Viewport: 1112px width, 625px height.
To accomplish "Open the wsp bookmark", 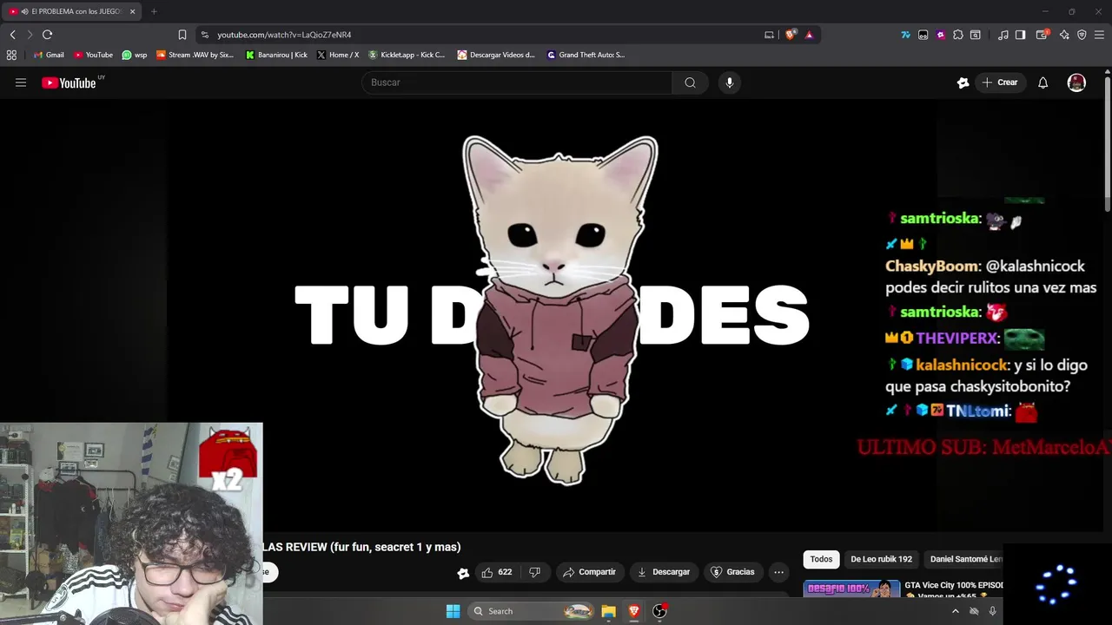I will point(135,55).
